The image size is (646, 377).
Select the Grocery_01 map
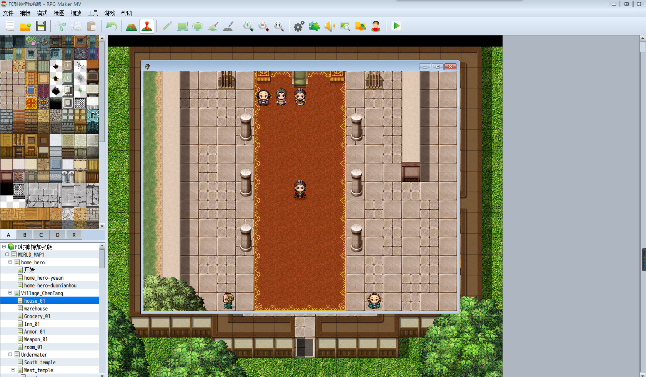[37, 316]
